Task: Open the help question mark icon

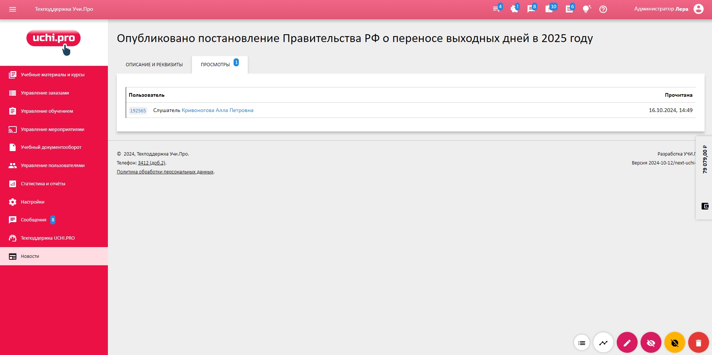Action: 603,9
